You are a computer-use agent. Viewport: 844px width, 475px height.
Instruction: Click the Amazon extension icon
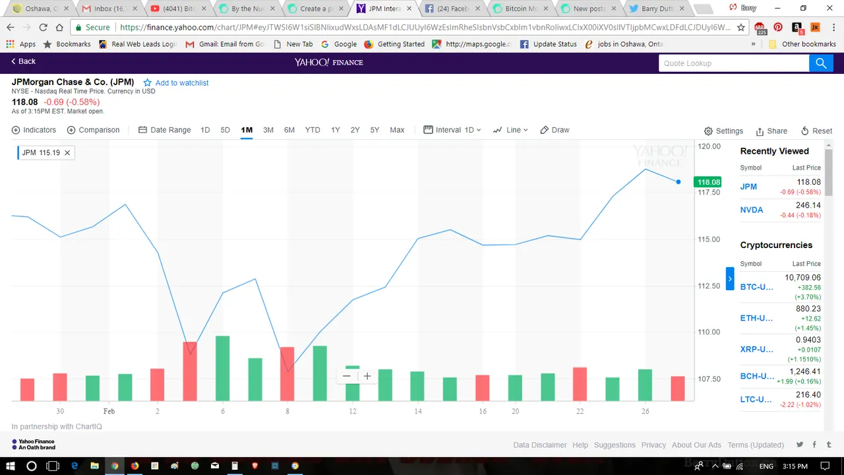coord(797,27)
